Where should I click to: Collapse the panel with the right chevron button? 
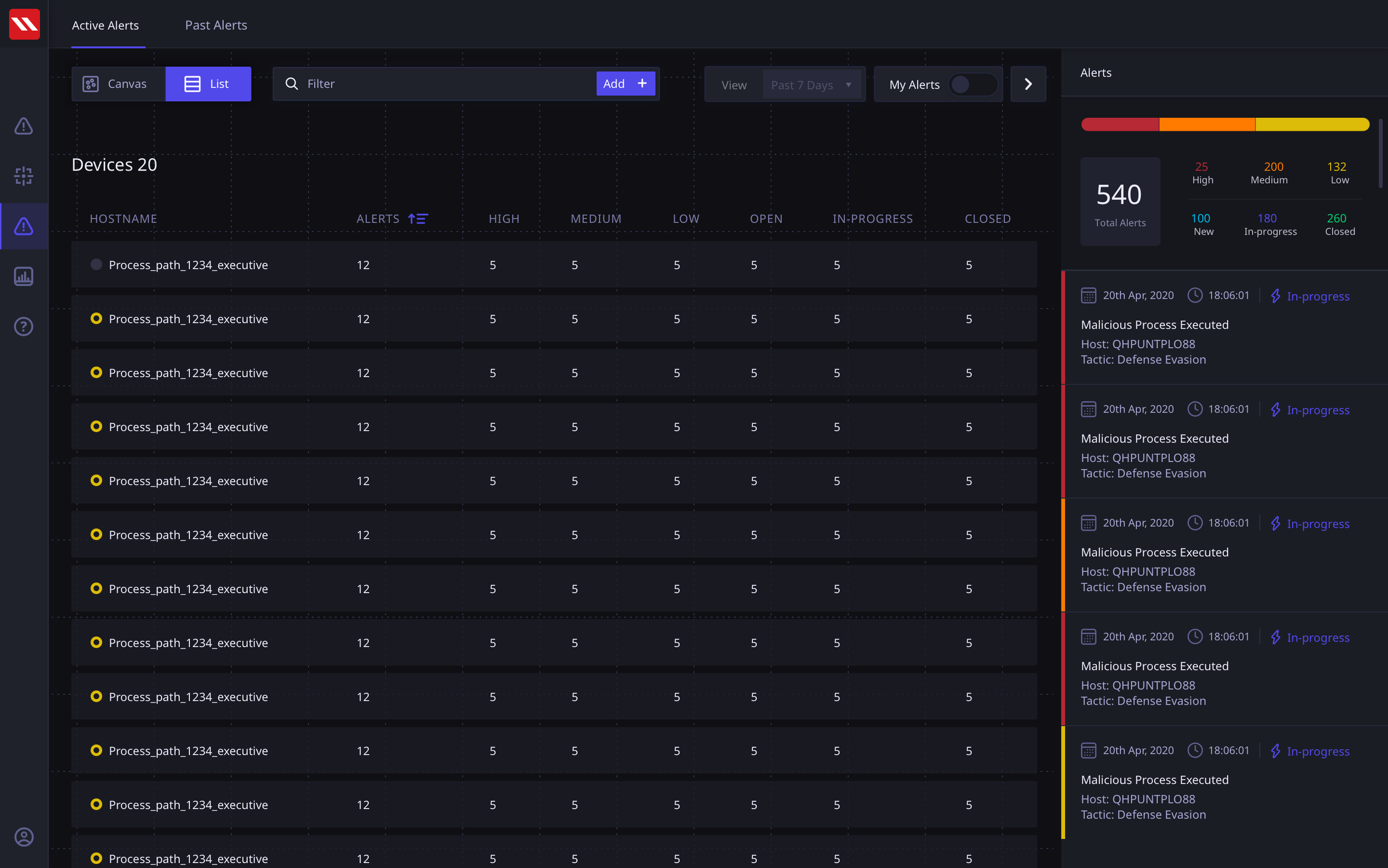pos(1028,84)
